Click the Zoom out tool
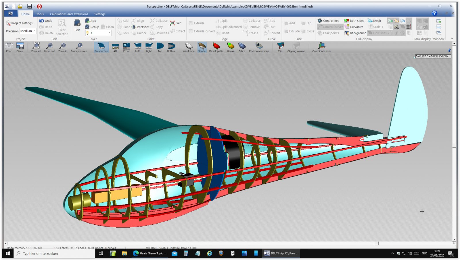The width and height of the screenshot is (460, 260). click(49, 47)
